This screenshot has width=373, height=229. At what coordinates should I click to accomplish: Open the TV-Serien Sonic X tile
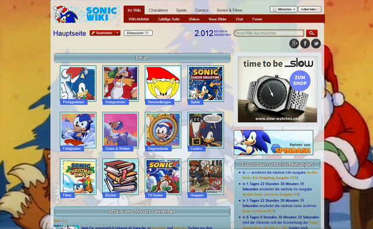[x=163, y=177]
